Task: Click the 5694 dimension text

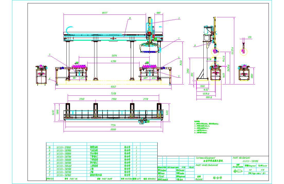Action: [x=115, y=56]
